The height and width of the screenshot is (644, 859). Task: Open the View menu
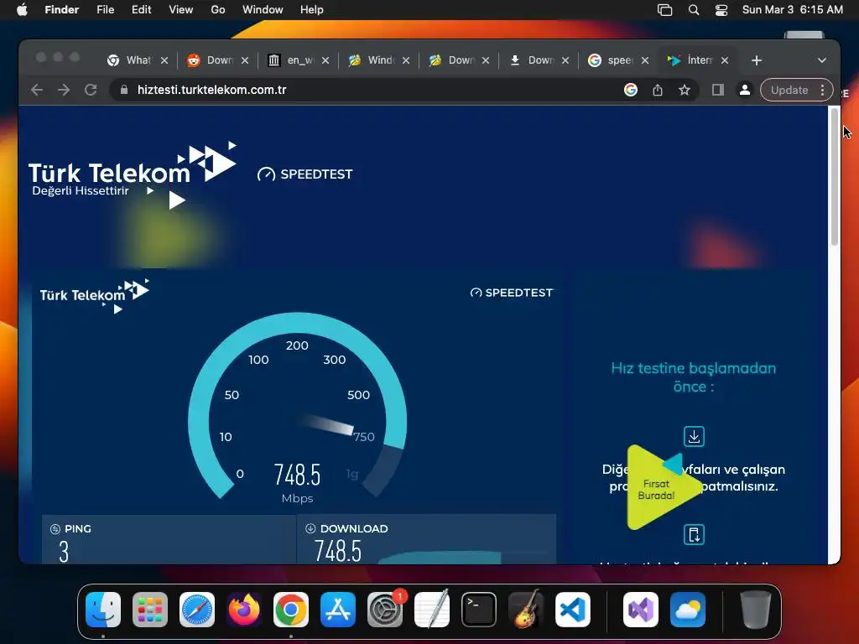[x=181, y=10]
